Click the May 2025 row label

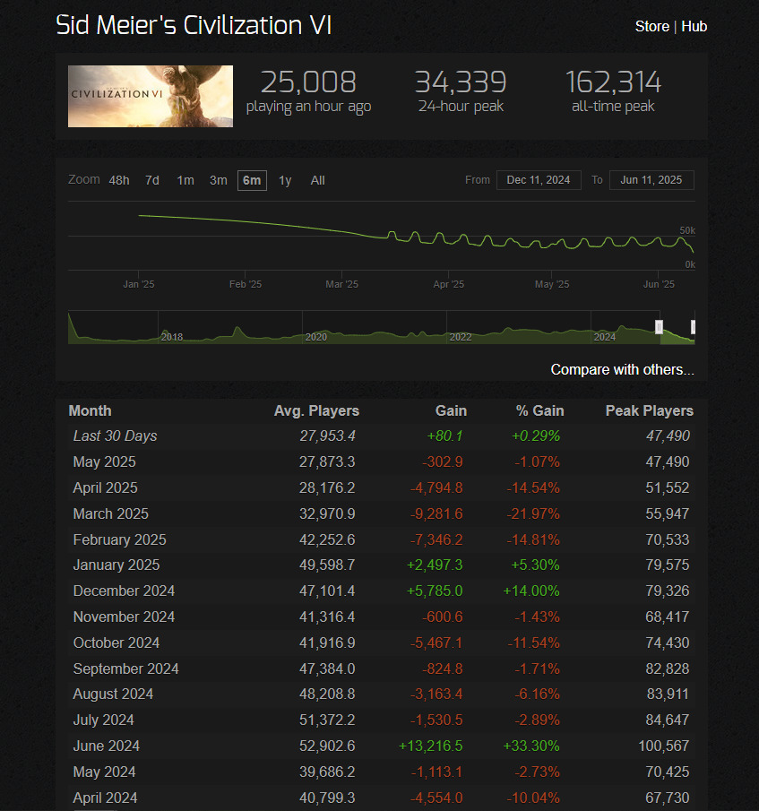(105, 462)
